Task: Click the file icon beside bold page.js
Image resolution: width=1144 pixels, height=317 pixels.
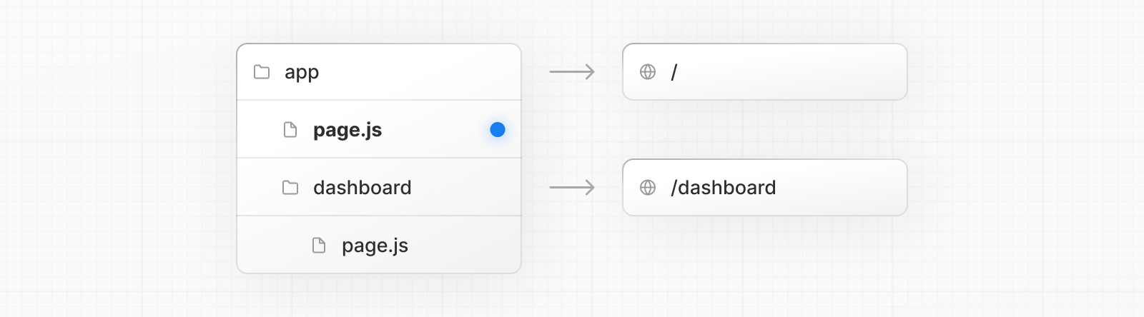Action: pyautogui.click(x=290, y=130)
